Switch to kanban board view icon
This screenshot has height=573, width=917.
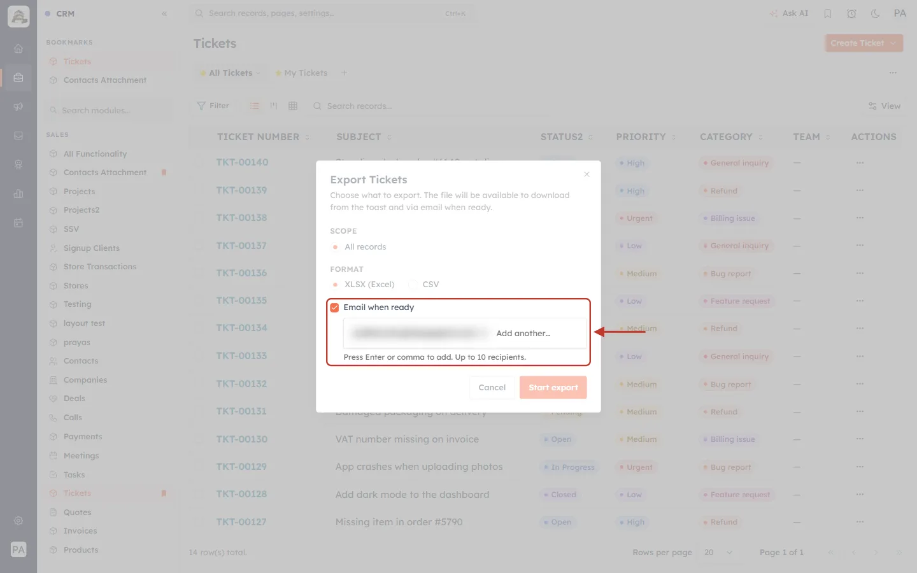pos(274,106)
